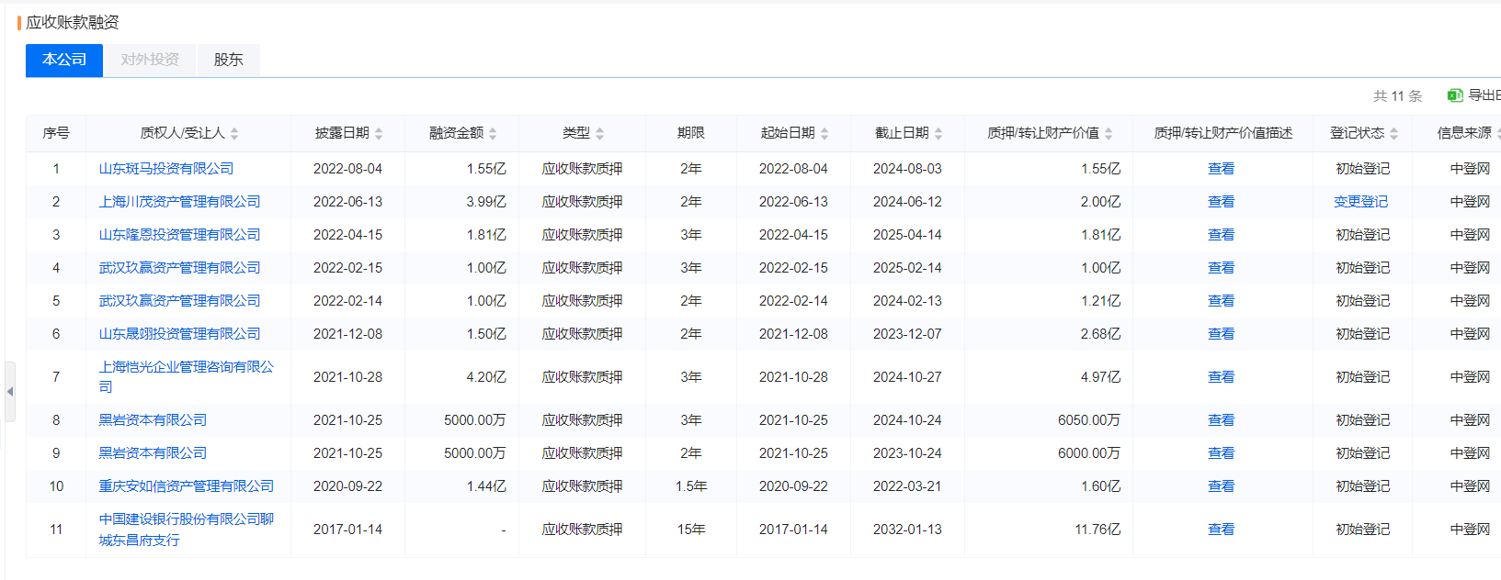Select the 6050.00万 property value cell
This screenshot has height=580, width=1501.
1089,420
